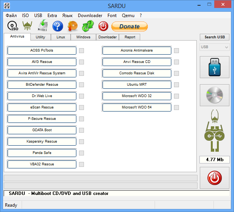This screenshot has width=234, height=212.
Task: Enable the BitDefender Rescue checkbox
Action: click(81, 85)
